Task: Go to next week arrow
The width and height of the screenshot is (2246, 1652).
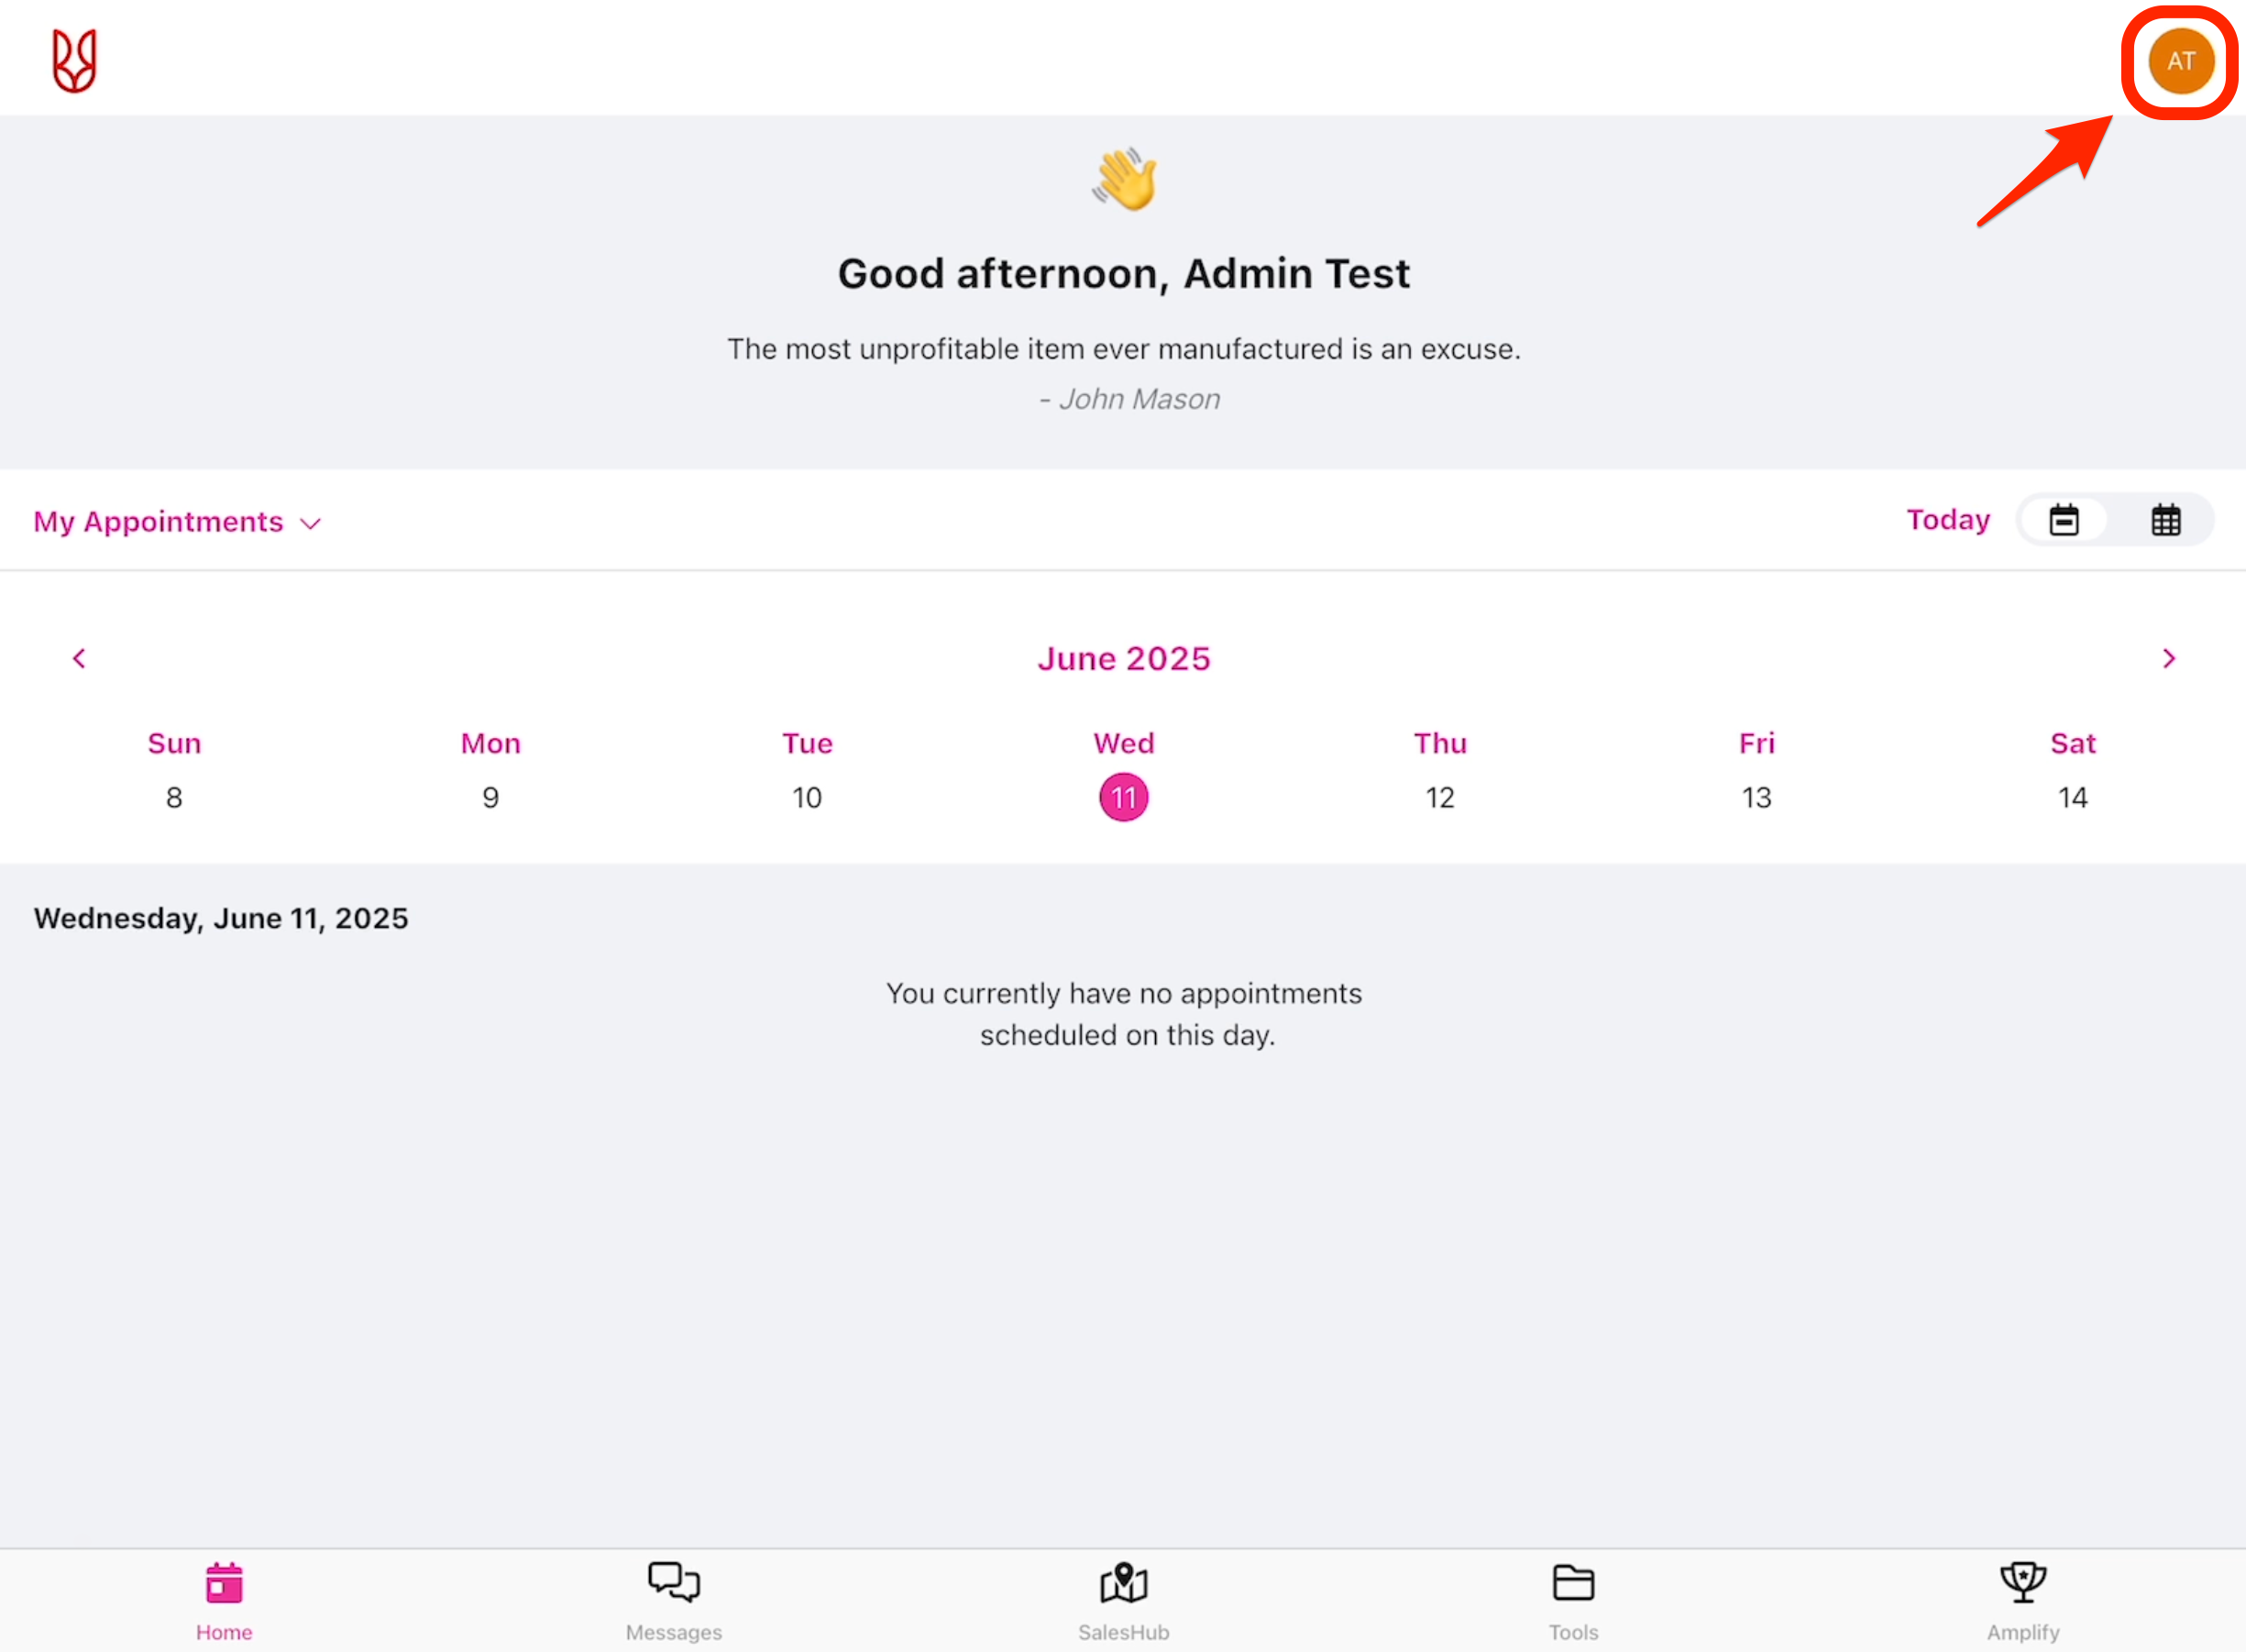Action: point(2168,658)
